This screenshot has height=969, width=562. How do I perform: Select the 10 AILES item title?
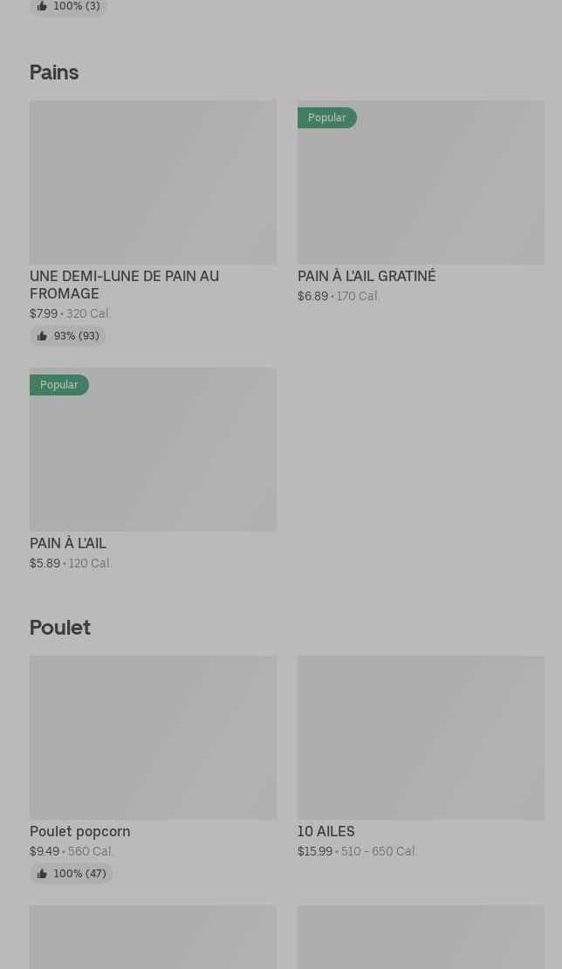326,831
